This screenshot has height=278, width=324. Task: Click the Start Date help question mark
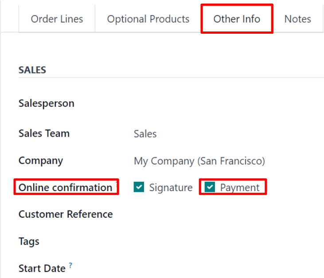[70, 266]
